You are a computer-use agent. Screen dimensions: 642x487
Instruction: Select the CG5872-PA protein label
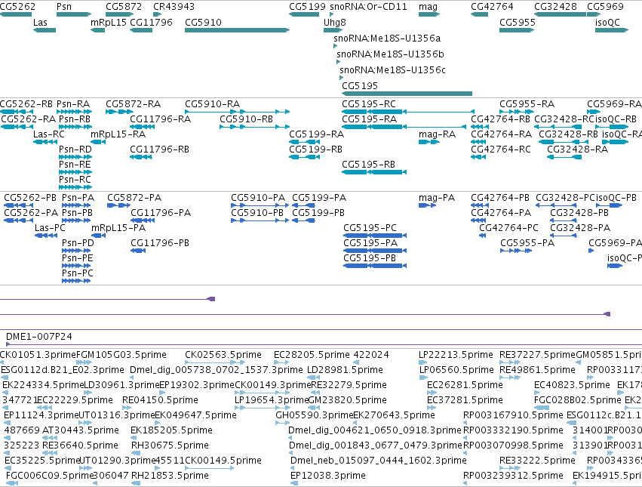[x=134, y=198]
